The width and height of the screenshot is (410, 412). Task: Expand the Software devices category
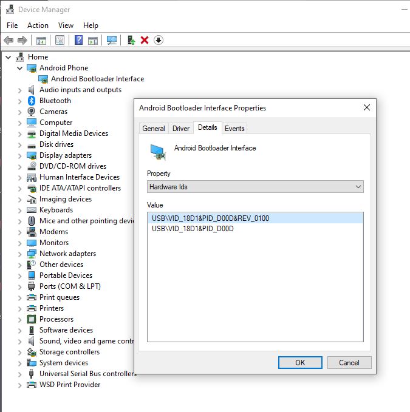[19, 331]
